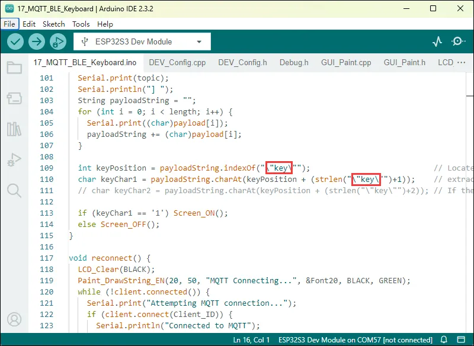Show notifications via the bell icon
This screenshot has width=474, height=346.
pos(444,340)
